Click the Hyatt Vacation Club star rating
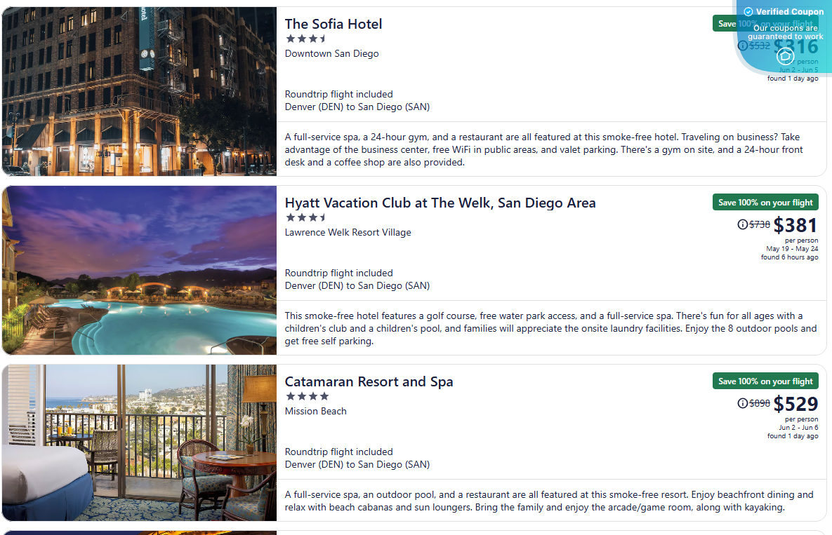The width and height of the screenshot is (832, 535). click(305, 217)
